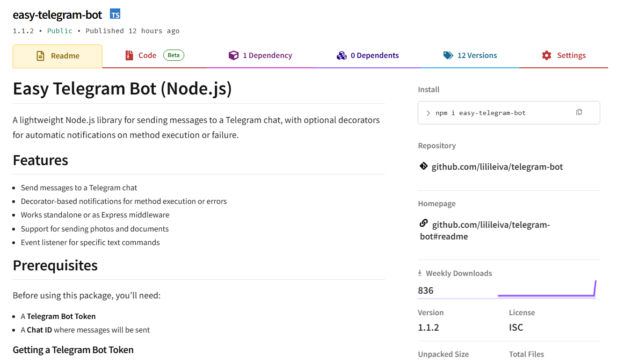Click the Easy Telegram Bot (Node.js) heading
Image resolution: width=618 pixels, height=362 pixels.
(x=122, y=88)
